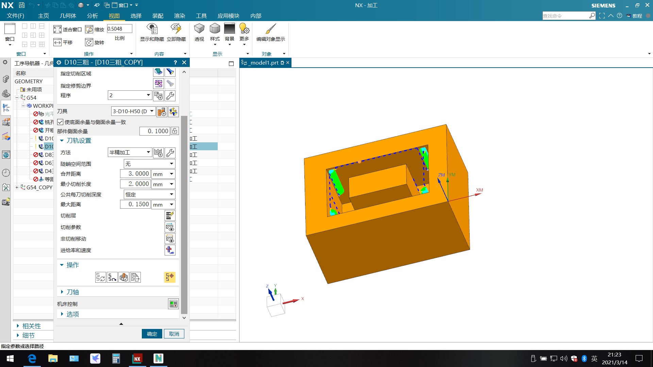Click the specify trim boundaries icon

tap(158, 84)
